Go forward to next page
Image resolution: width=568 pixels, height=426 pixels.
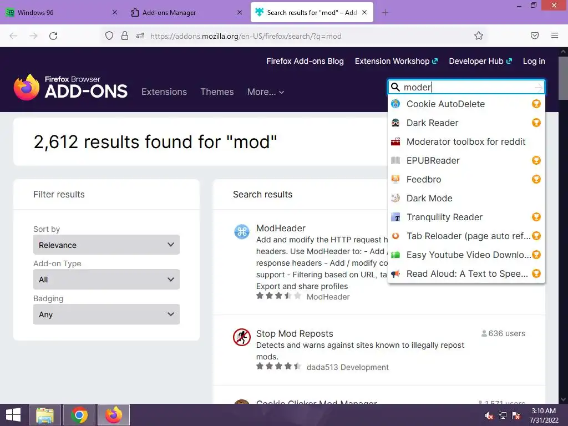point(33,36)
